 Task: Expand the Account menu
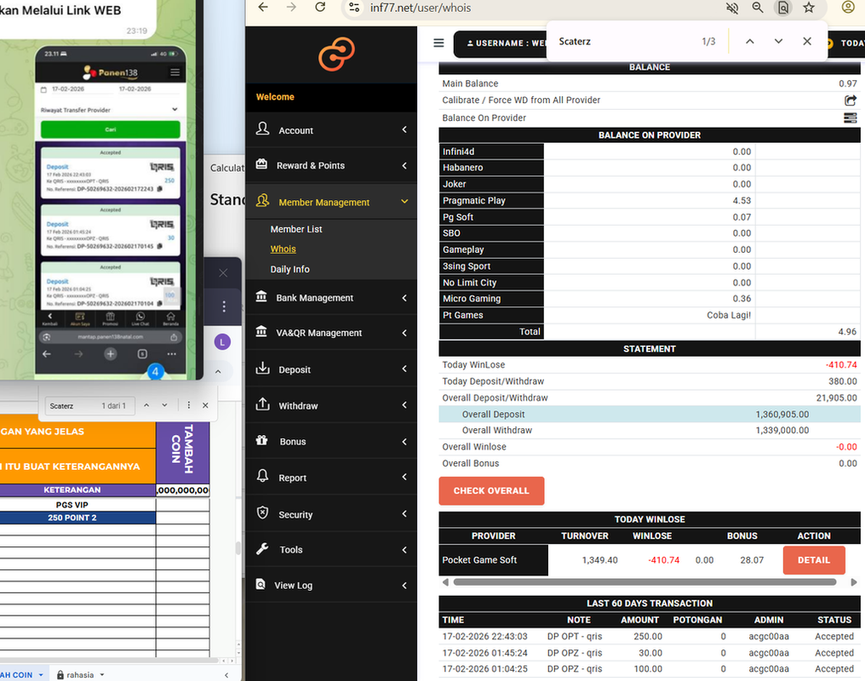tap(331, 130)
